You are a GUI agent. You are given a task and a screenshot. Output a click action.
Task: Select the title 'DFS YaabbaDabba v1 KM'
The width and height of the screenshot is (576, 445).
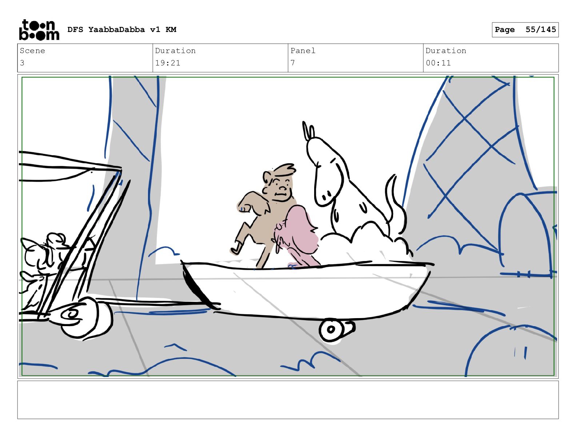pyautogui.click(x=122, y=29)
